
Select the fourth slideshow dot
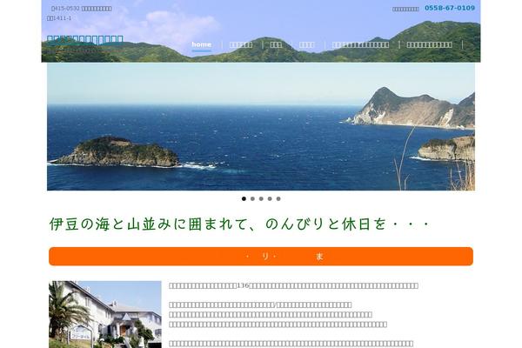(x=270, y=199)
